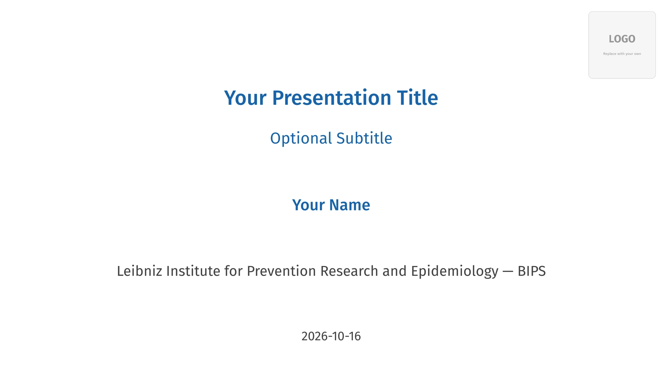Viewport: 667px width, 375px height.
Task: Click the word 'LOGO' in the placeholder
Action: [622, 39]
